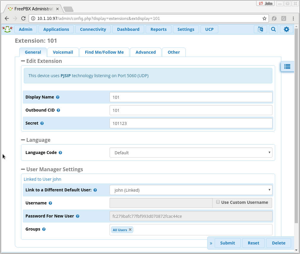Click the Secret field help icon
This screenshot has width=300, height=254.
42,123
